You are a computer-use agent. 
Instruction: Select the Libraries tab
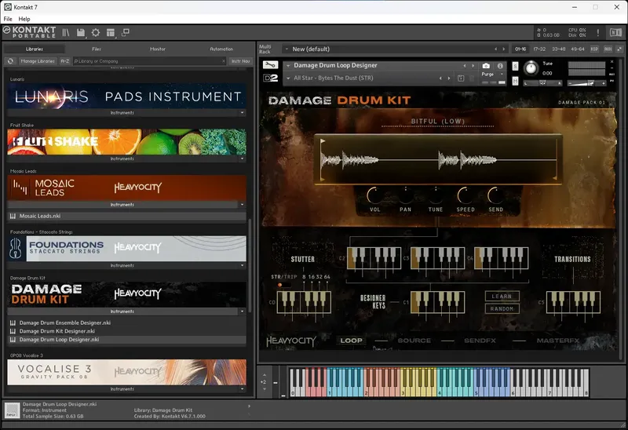tap(35, 49)
